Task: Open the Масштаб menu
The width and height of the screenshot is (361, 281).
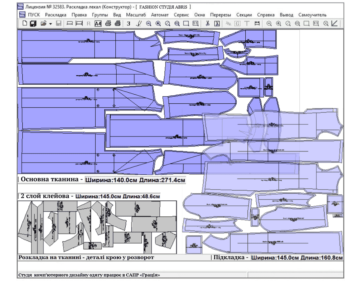Action: [136, 15]
